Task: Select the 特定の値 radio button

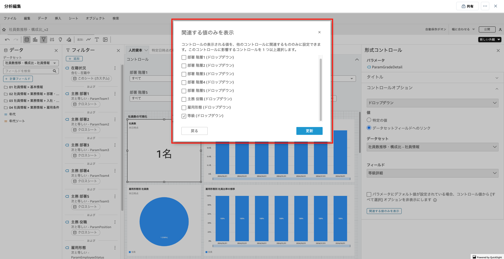Action: pyautogui.click(x=369, y=120)
